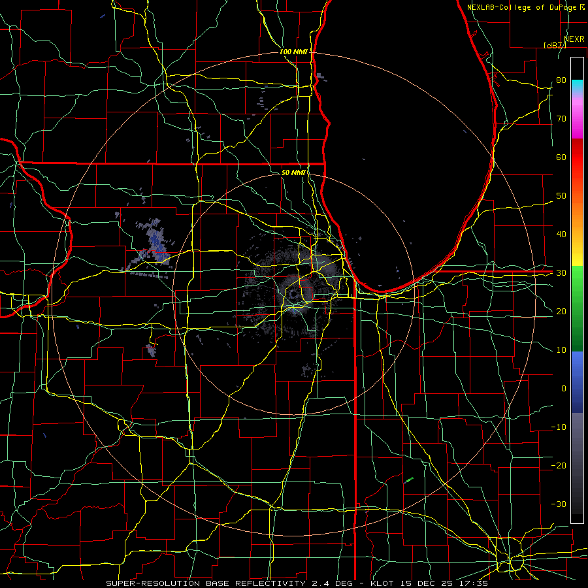Select the 60 dBZ scale value
Screen dimensions: 588x588
(561, 157)
